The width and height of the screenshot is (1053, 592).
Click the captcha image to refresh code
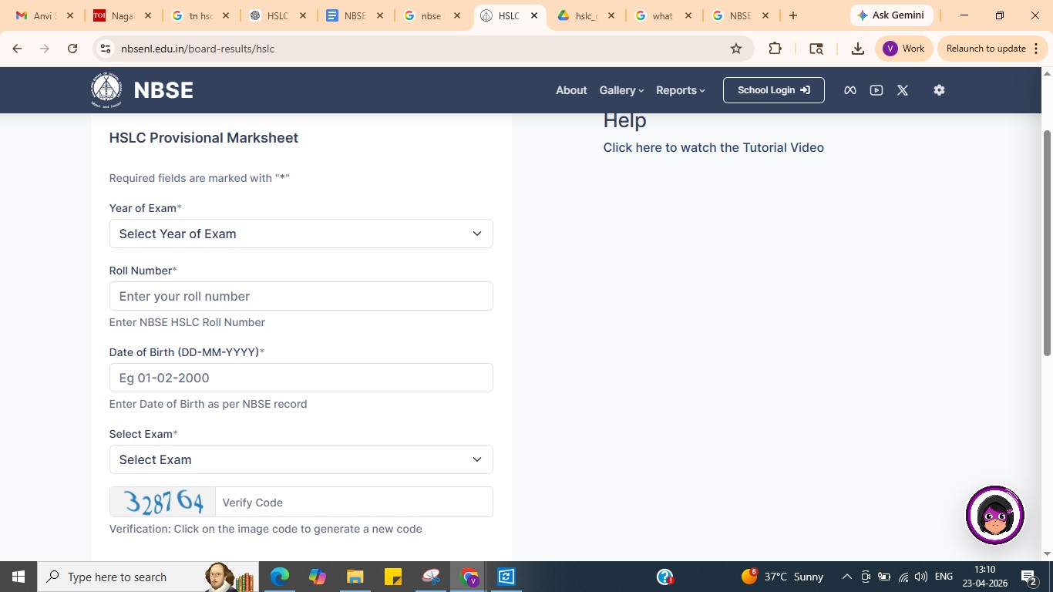[163, 502]
